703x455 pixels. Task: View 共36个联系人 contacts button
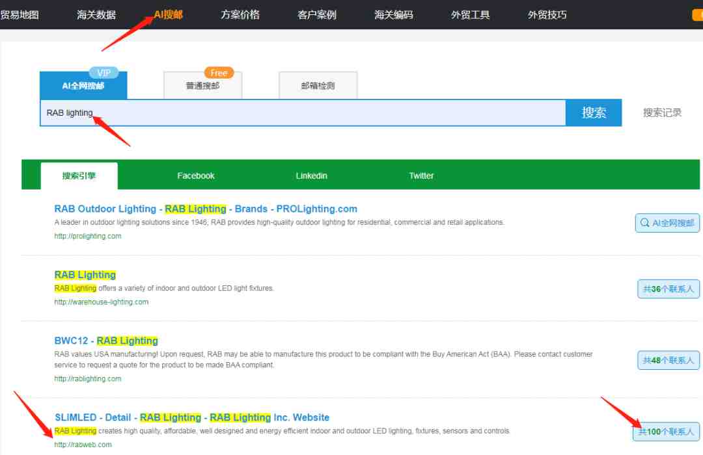pos(668,289)
